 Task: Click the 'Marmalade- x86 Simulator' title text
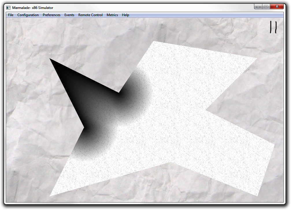[x=33, y=8]
